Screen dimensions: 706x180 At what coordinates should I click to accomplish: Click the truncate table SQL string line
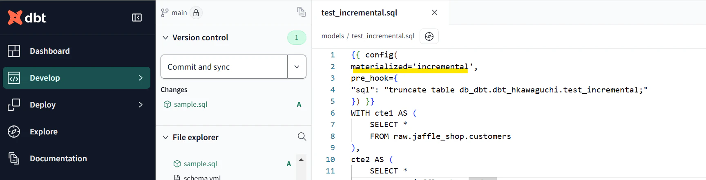499,90
